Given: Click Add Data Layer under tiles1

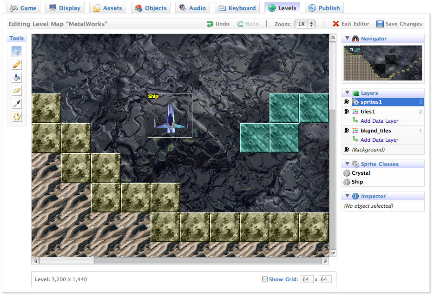Looking at the screenshot, I should click(x=379, y=121).
